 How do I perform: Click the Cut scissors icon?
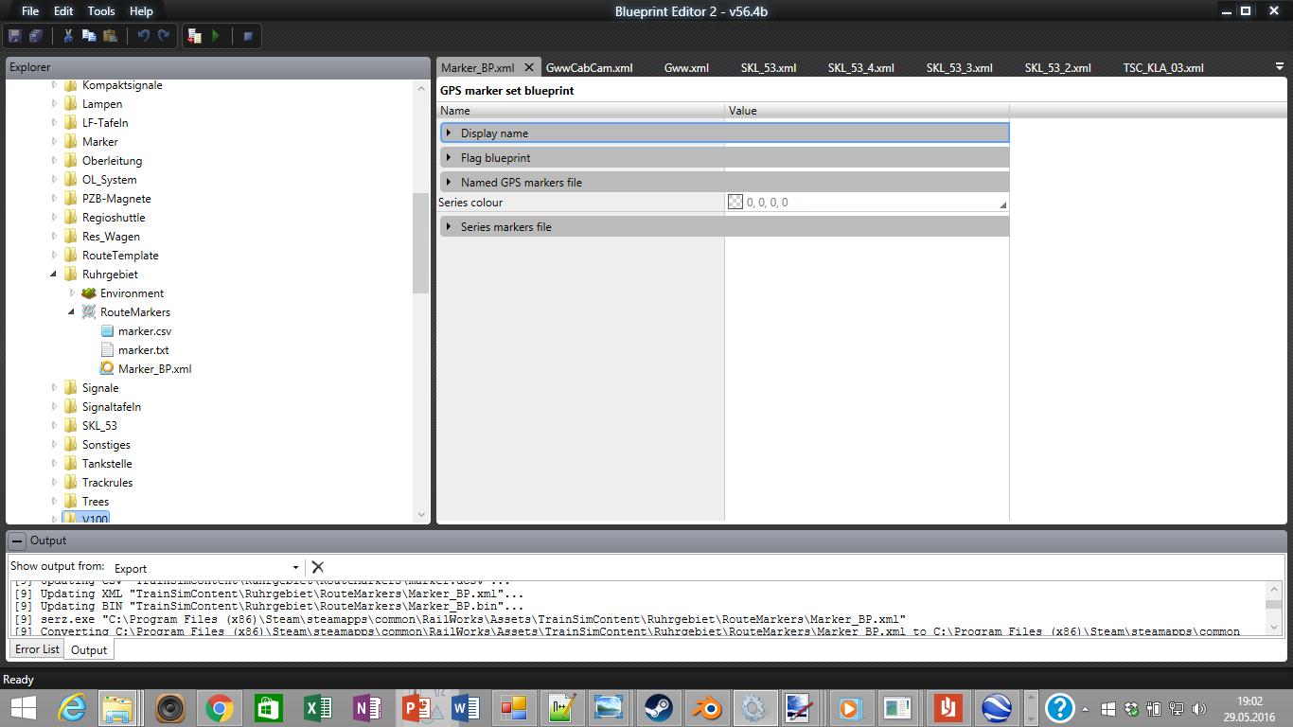click(x=68, y=36)
